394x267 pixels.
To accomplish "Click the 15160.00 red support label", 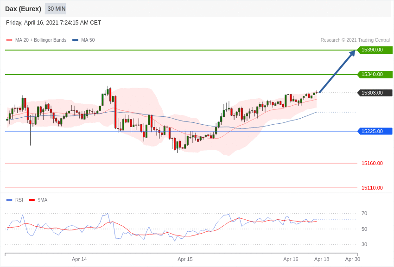I will (372, 163).
